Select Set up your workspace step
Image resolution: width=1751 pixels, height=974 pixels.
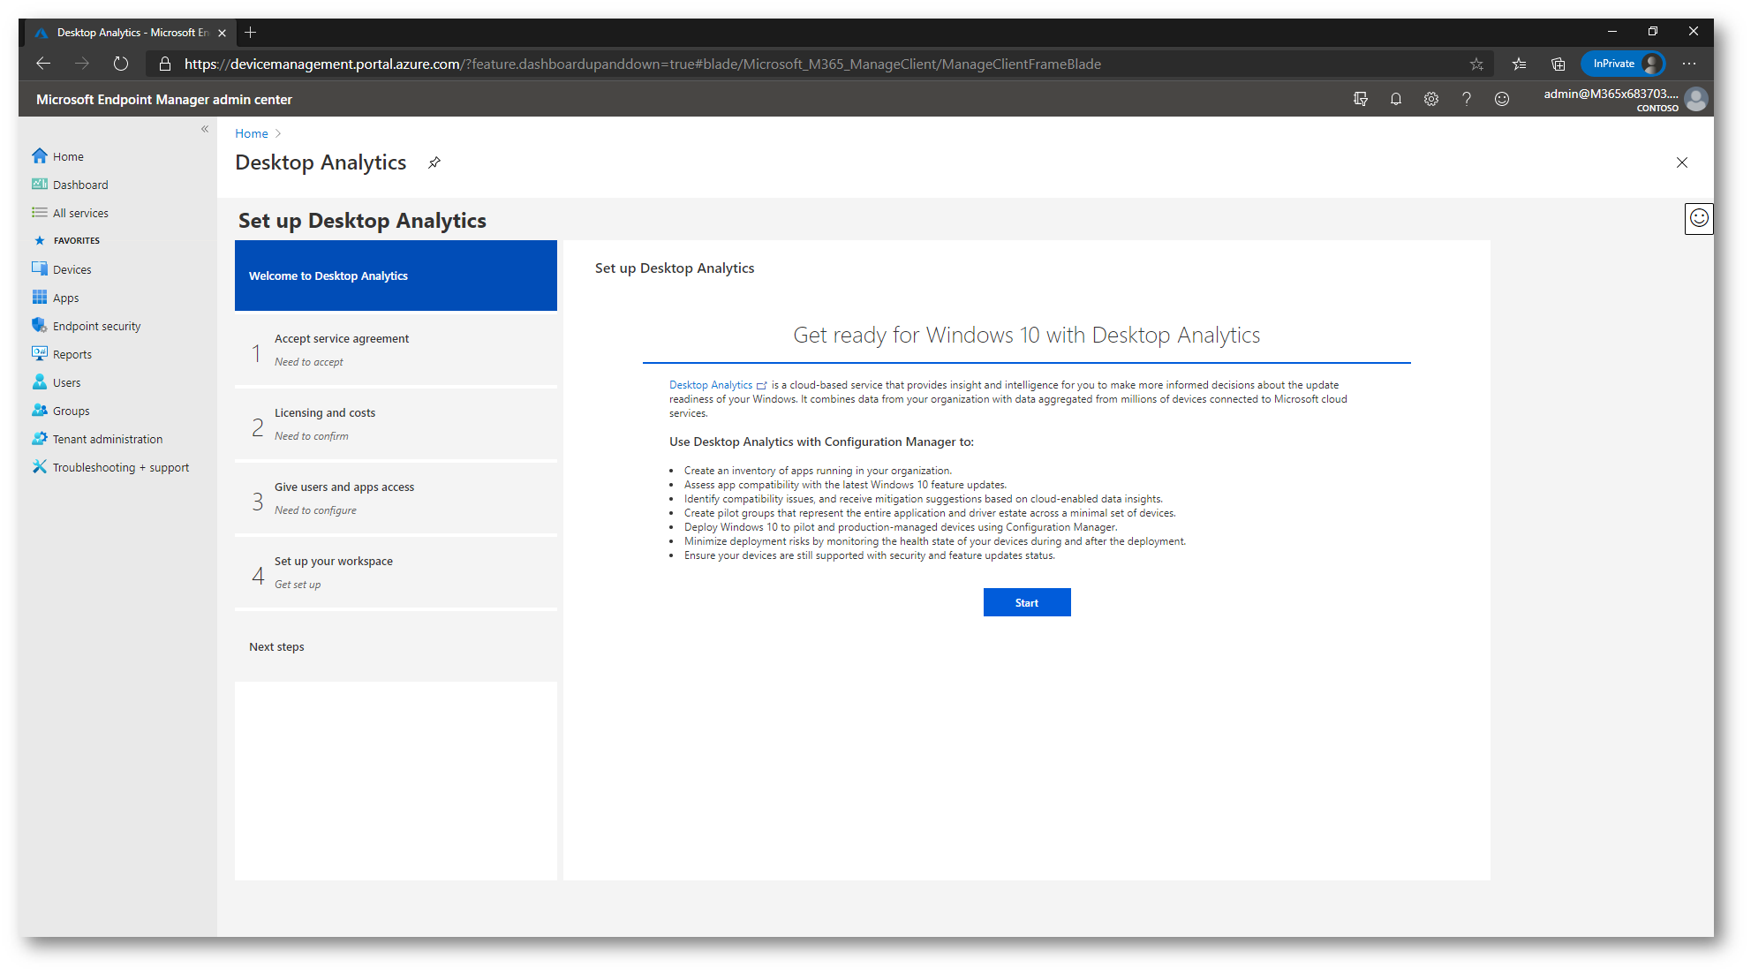pyautogui.click(x=396, y=572)
